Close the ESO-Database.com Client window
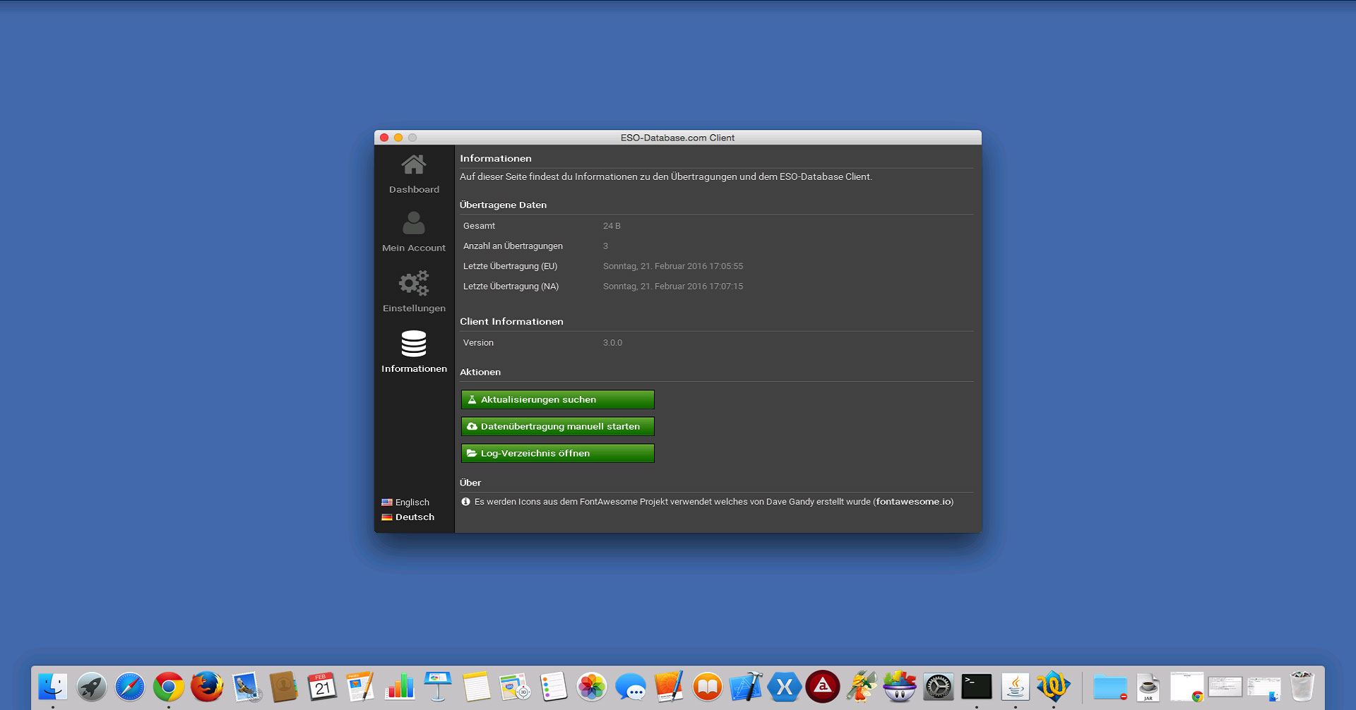The height and width of the screenshot is (710, 1356). click(384, 138)
